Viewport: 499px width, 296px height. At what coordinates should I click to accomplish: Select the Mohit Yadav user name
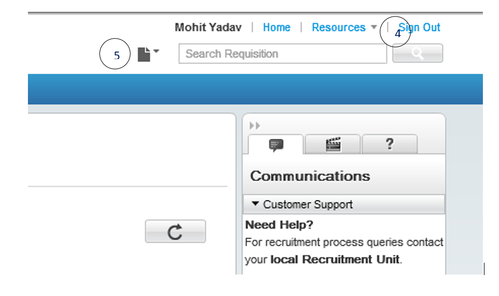208,27
